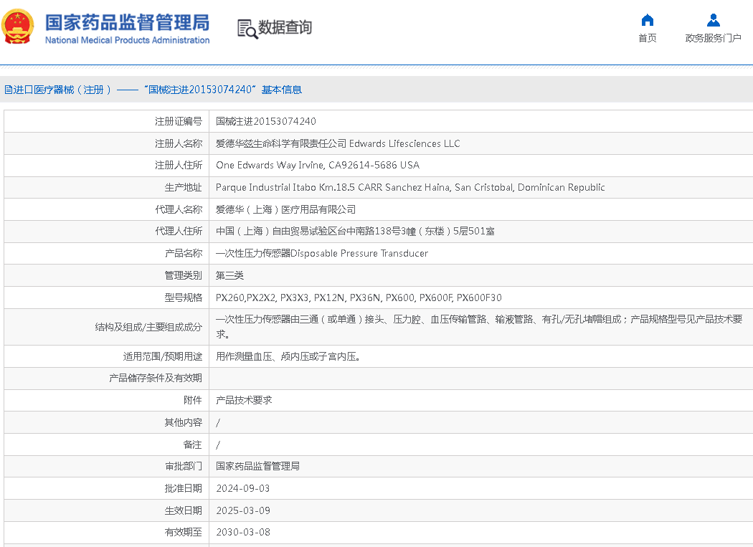Click the 国家药品监督管理局 site title
Image resolution: width=753 pixels, height=547 pixels.
(x=127, y=22)
